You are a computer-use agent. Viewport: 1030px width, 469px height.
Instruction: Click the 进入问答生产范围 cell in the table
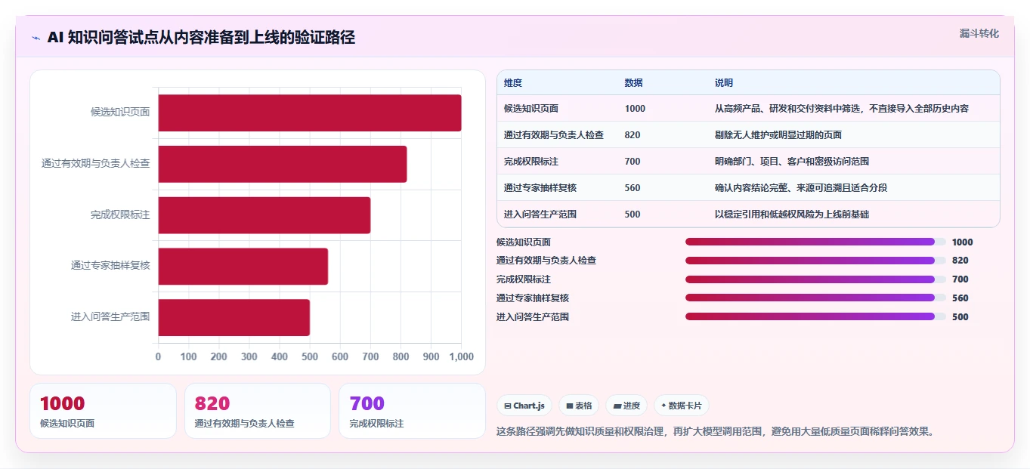pos(540,214)
